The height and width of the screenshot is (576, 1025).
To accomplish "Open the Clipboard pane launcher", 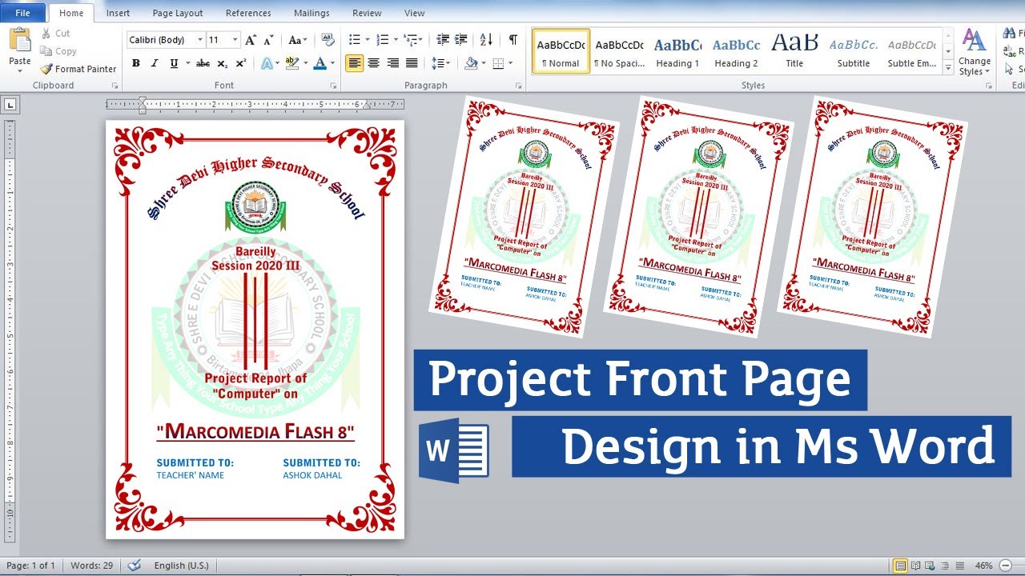I will (115, 86).
